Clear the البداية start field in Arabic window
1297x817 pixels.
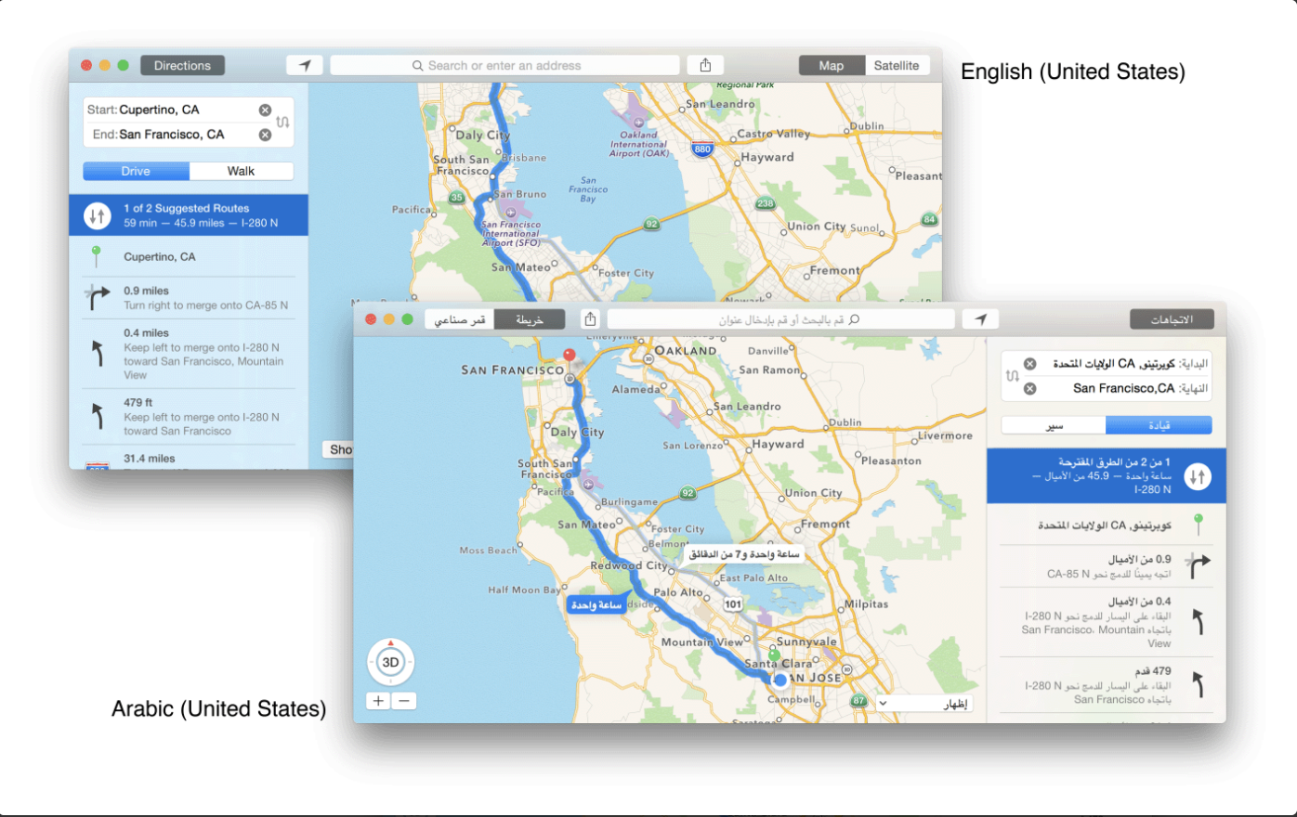[1029, 364]
